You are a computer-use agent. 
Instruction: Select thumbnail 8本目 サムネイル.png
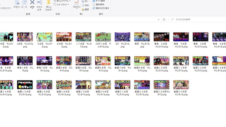(64, 37)
